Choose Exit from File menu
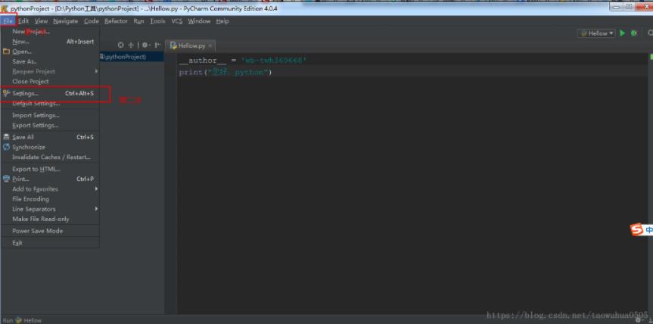 (x=50, y=243)
